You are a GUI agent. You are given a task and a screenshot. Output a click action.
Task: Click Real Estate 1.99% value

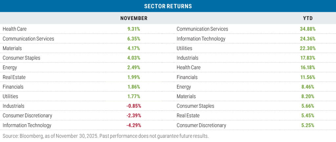[x=134, y=77]
